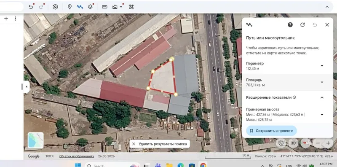Open historical imagery clock icon
The image size is (337, 167).
pyautogui.click(x=55, y=7)
